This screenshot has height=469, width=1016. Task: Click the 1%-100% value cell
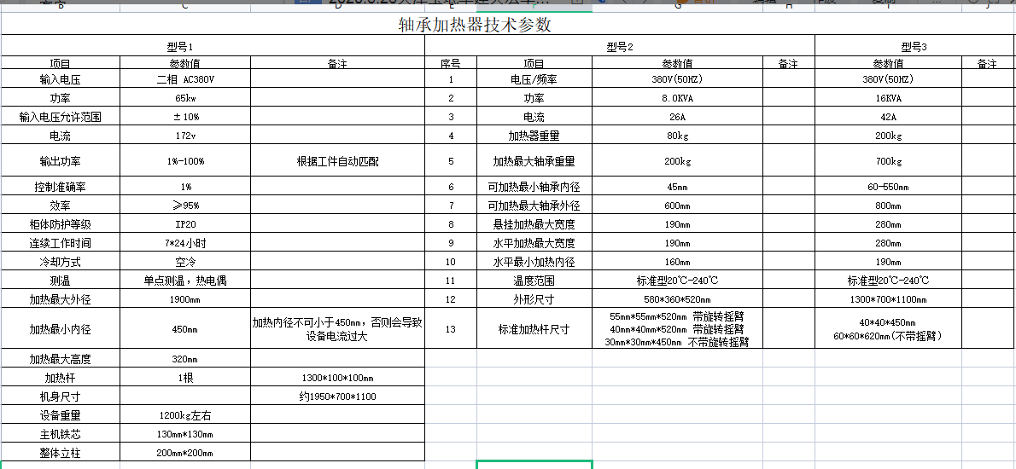click(185, 161)
